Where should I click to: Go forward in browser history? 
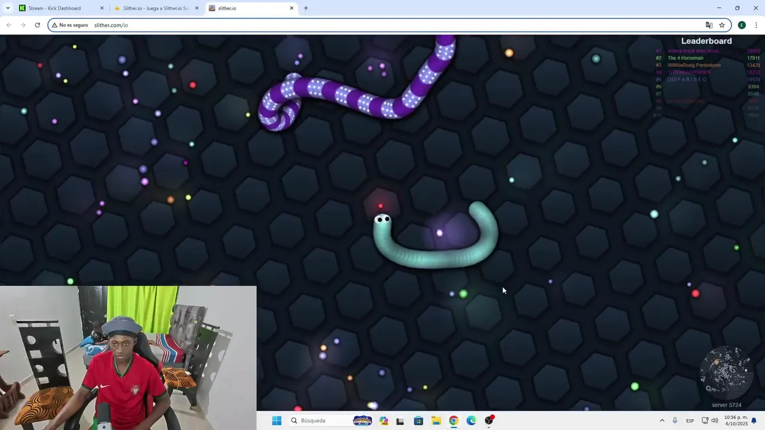[23, 25]
